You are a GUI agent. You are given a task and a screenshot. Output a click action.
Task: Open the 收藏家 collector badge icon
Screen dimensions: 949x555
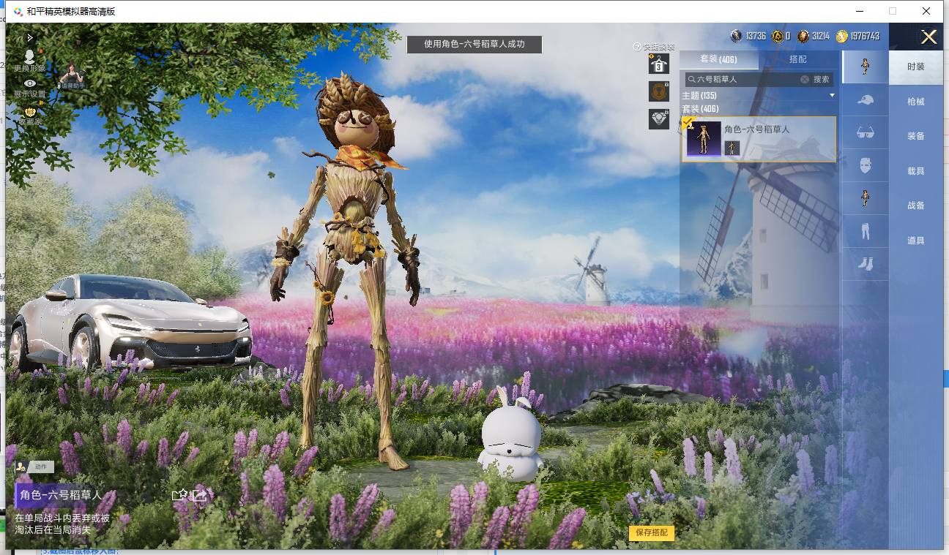pyautogui.click(x=29, y=112)
